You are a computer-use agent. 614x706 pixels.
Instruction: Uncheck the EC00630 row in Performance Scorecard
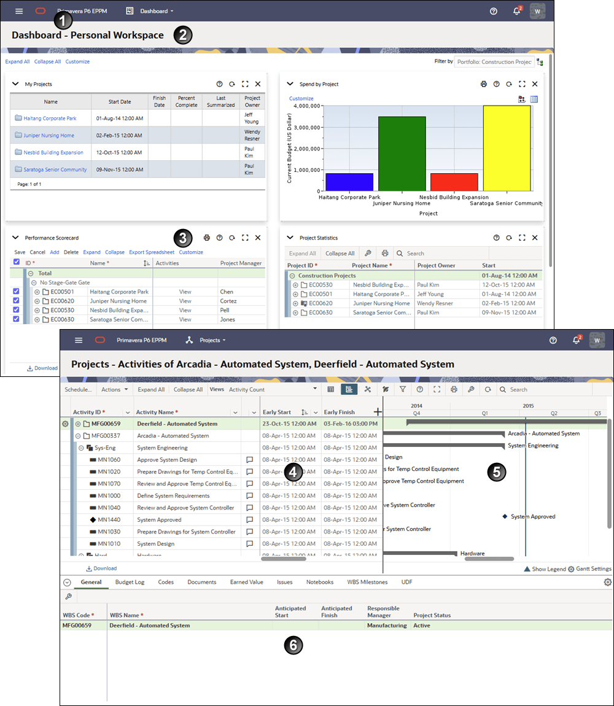(x=16, y=319)
